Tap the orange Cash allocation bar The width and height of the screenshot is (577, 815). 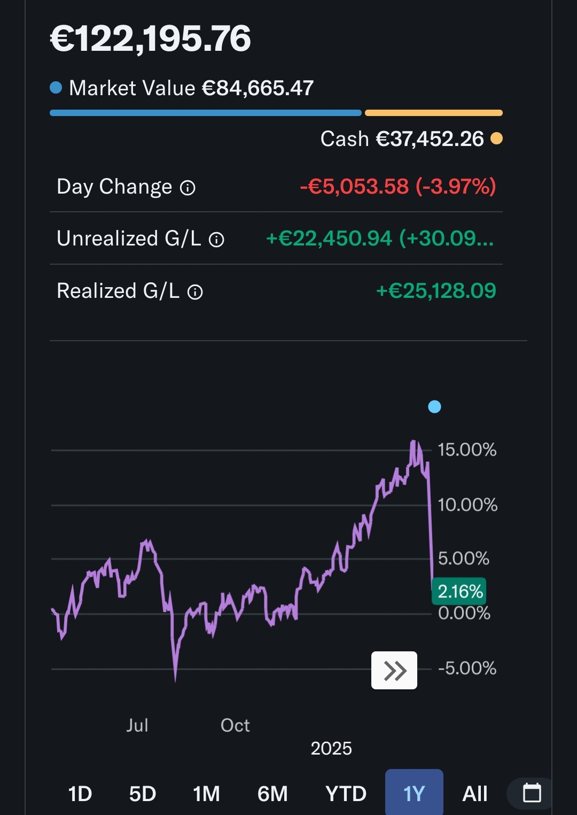pos(434,113)
